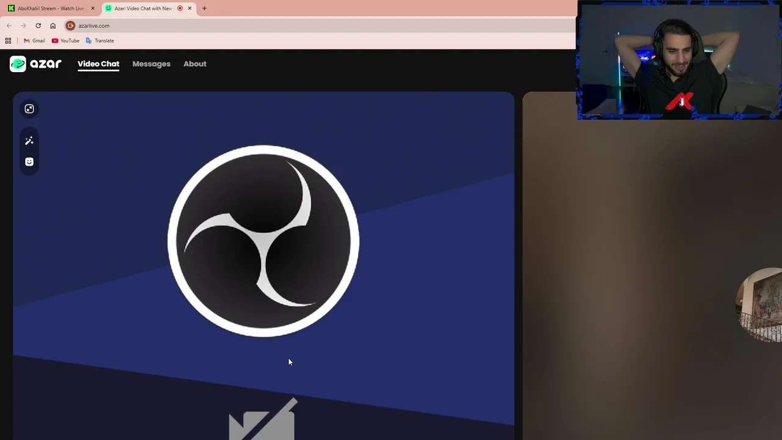Open the magic wand effects tool
Image resolution: width=782 pixels, height=440 pixels.
(29, 141)
